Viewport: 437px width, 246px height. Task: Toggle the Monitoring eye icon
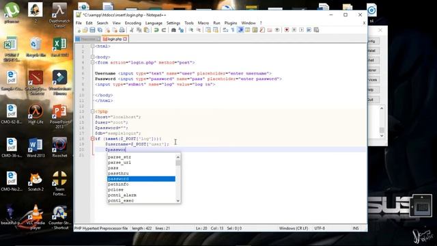(x=277, y=30)
